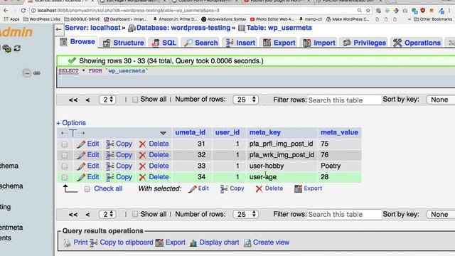The width and height of the screenshot is (455, 256).
Task: Click the pencil Edit icon for row 33
Action: tap(81, 166)
